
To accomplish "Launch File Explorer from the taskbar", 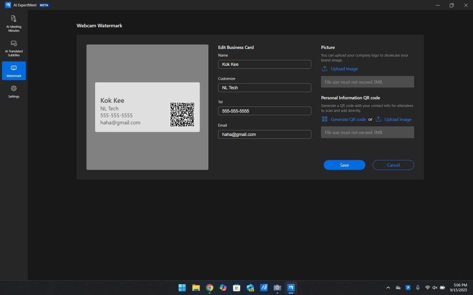I will point(196,288).
